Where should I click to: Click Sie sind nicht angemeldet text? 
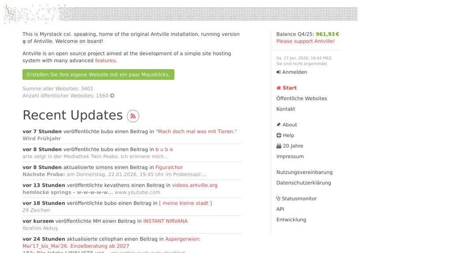302,64
